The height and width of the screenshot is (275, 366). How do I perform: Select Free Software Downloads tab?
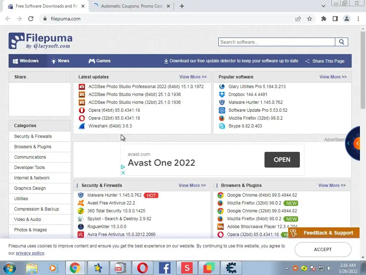[x=46, y=6]
